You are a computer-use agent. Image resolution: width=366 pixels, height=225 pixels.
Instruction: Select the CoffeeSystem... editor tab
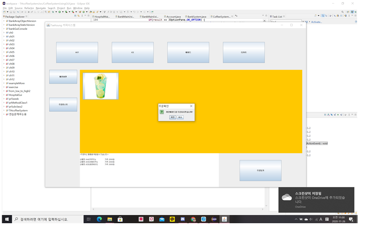pos(221,16)
